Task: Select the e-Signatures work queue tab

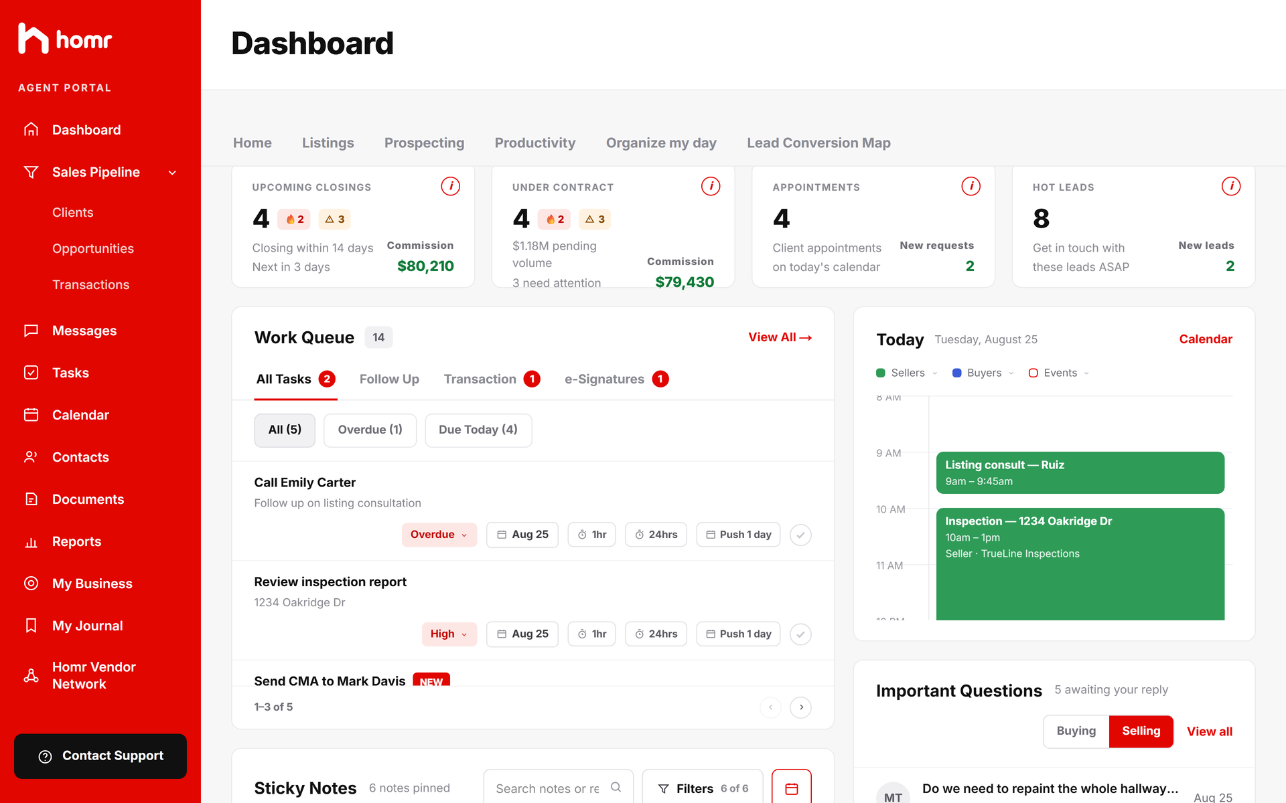Action: coord(616,379)
